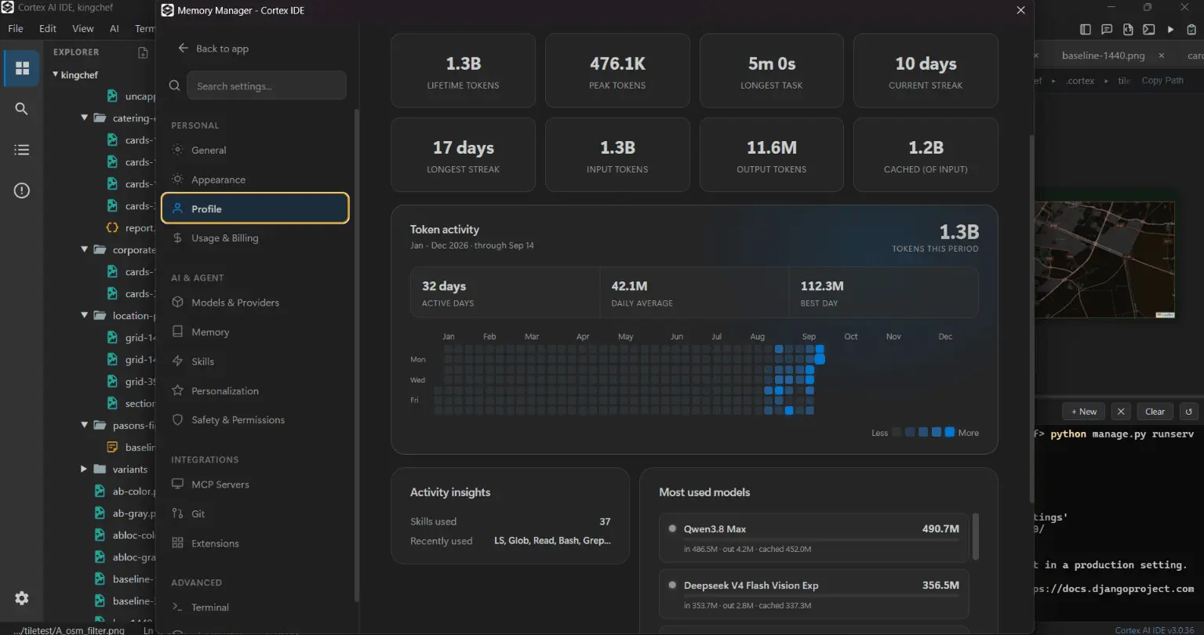
Task: Collapse the kingchef root folder
Action: [x=56, y=74]
